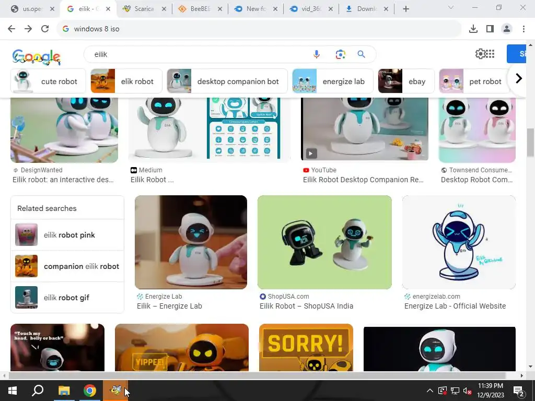Screen dimensions: 535x401
Task: Open related search companion eilik robot
Action: [x=67, y=266]
